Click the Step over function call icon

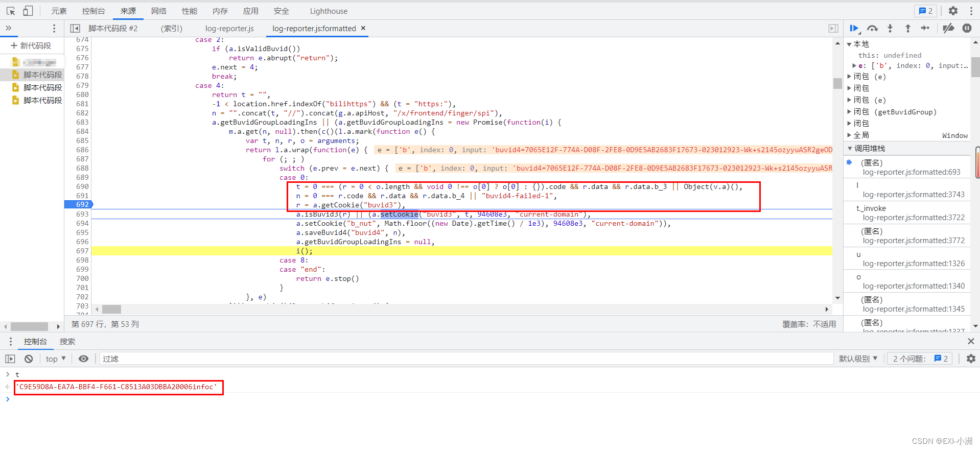tap(872, 29)
